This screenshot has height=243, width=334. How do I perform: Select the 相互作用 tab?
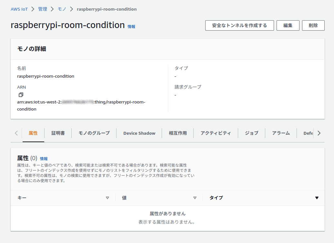pyautogui.click(x=178, y=133)
